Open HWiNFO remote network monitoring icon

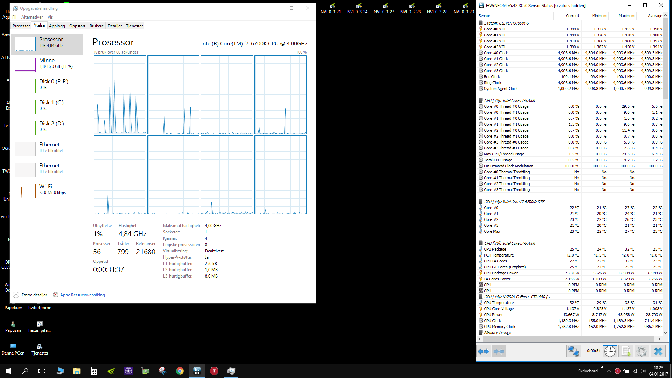click(x=573, y=351)
